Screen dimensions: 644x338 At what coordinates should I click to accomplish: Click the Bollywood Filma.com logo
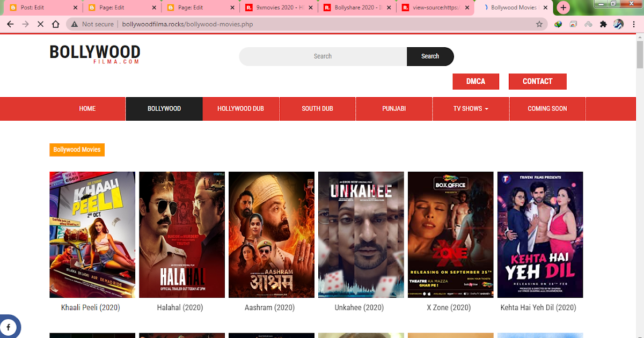(x=95, y=54)
